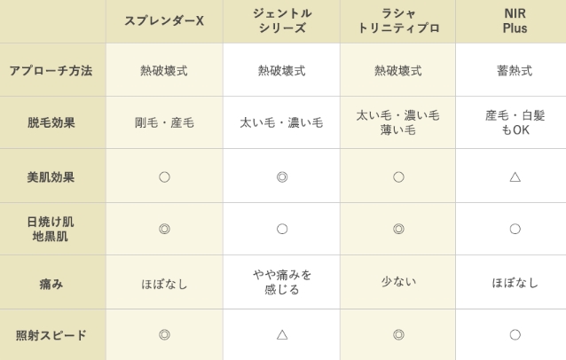
Task: Click the 脱毛効果 row label
Action: pyautogui.click(x=52, y=122)
